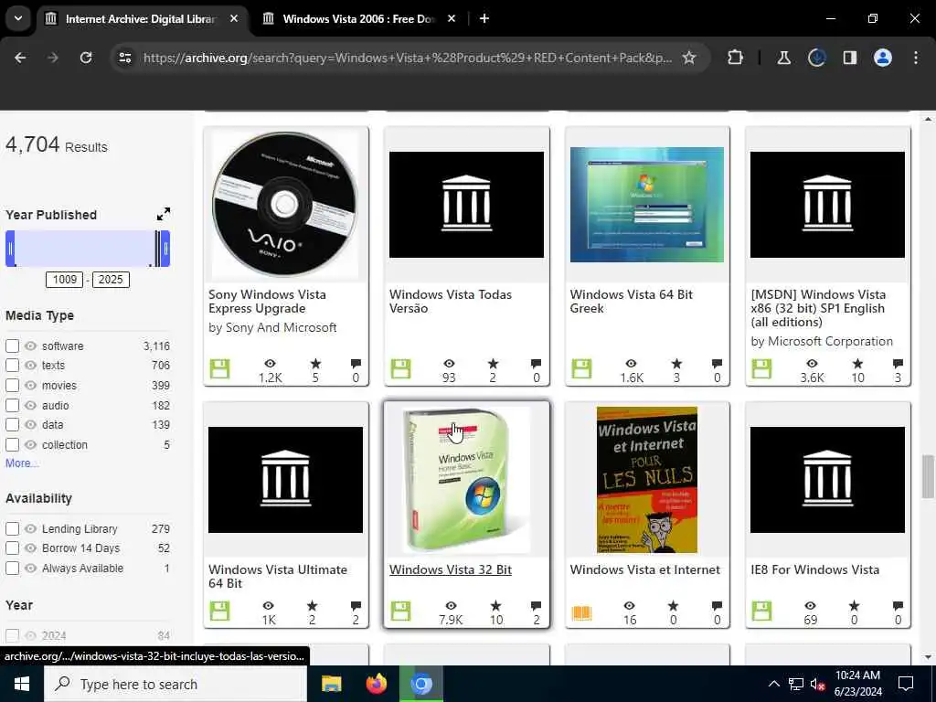Open Sony VAIO disc thumbnail
Viewport: 936px width, 702px height.
tap(285, 205)
